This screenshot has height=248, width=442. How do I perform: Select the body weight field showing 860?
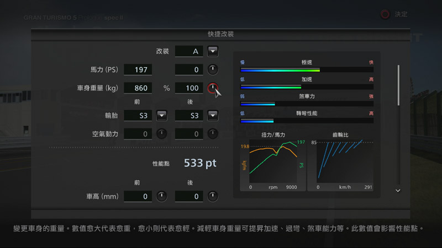pos(138,88)
